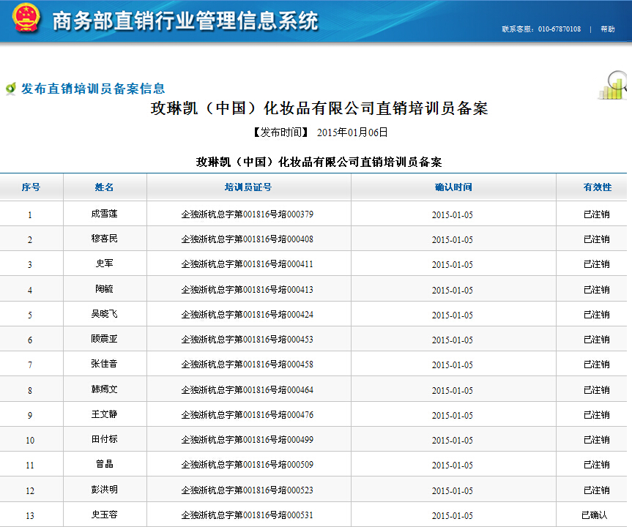Click the certificate number ending in 培000499
Screen dimensions: 632x527
pyautogui.click(x=247, y=440)
